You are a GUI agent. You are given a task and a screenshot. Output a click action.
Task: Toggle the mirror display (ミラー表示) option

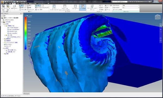(39, 9)
